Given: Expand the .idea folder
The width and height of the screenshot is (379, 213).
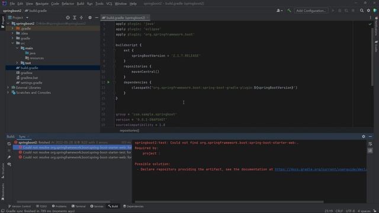Looking at the screenshot, I should point(12,33).
